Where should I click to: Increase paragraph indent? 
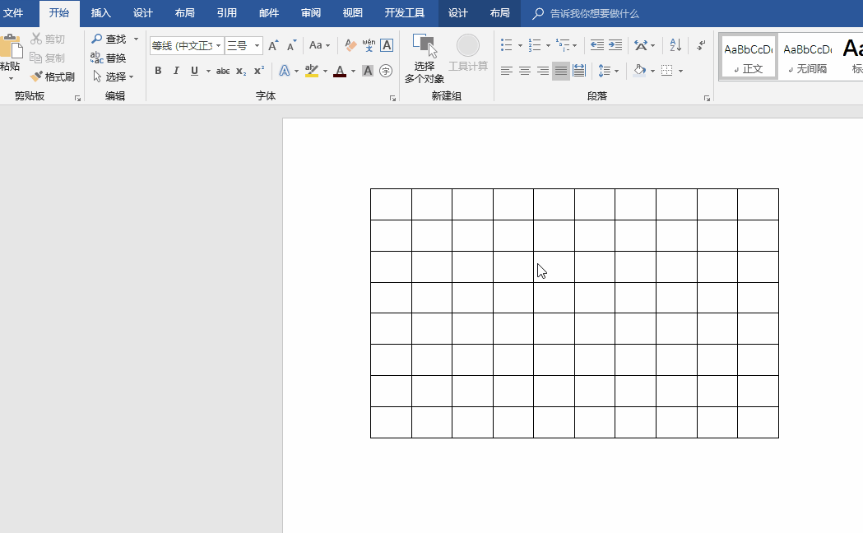[615, 45]
